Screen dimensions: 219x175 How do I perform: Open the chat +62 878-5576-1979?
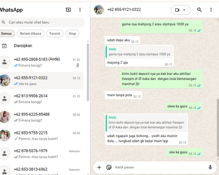click(x=42, y=154)
